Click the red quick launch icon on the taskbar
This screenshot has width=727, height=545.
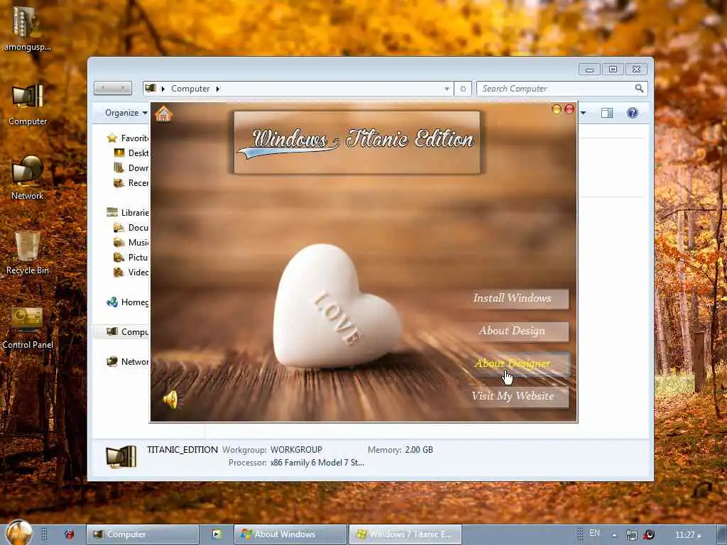69,534
